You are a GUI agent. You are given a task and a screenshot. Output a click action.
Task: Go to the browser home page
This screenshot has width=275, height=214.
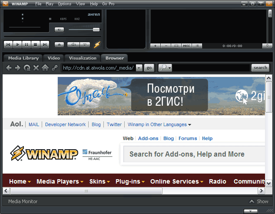tap(45, 68)
